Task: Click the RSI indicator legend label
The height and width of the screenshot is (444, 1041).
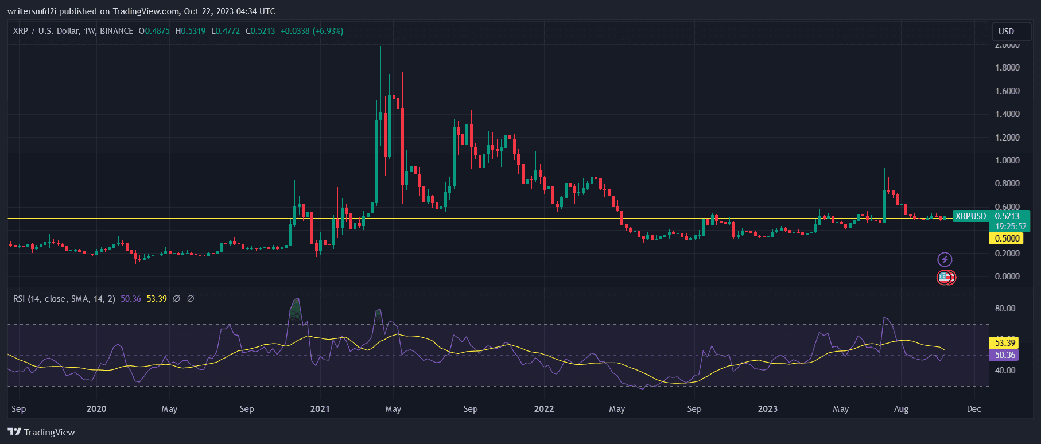Action: [x=64, y=299]
